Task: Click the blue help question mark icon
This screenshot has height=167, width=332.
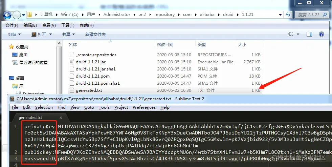Action: tap(322, 34)
